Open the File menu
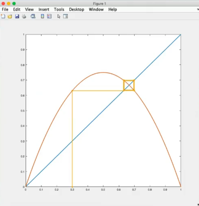 point(5,9)
